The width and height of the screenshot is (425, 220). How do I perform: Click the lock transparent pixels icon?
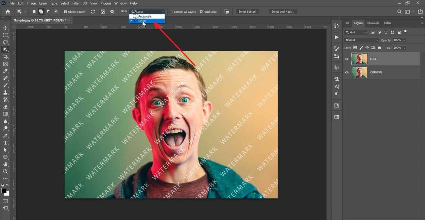click(x=355, y=48)
